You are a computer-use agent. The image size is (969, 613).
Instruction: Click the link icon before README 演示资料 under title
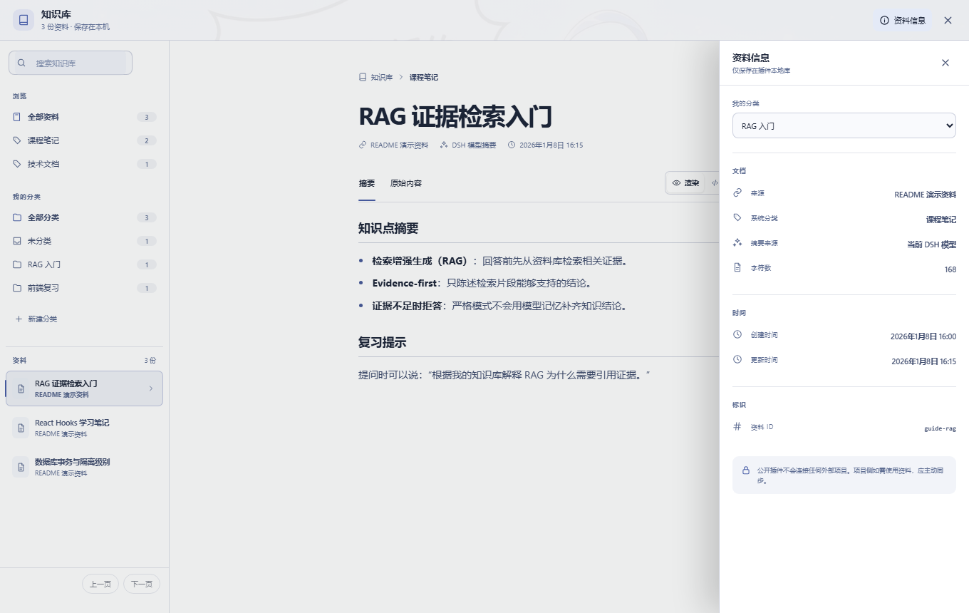coord(363,145)
